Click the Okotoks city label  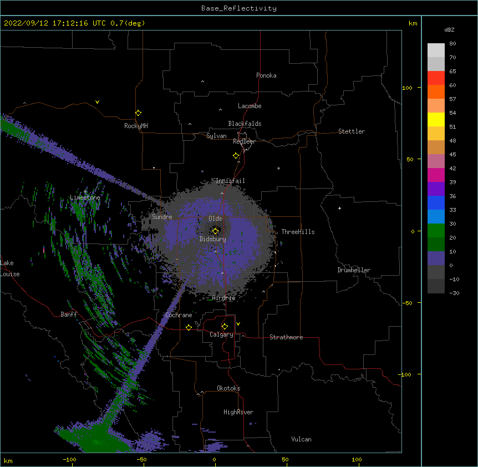[x=228, y=388]
